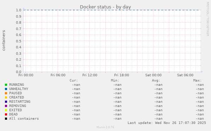Click the UNHEALTHY row Max value

click(x=200, y=89)
